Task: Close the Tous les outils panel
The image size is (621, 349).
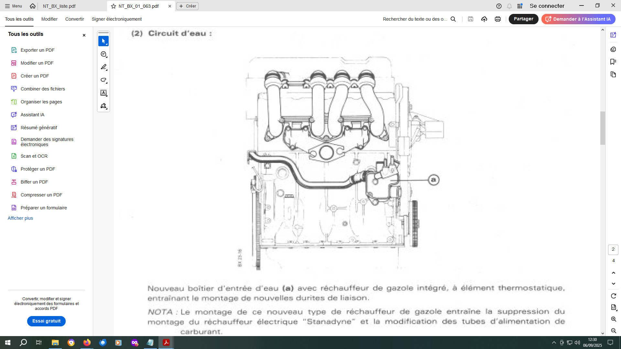Action: [84, 35]
